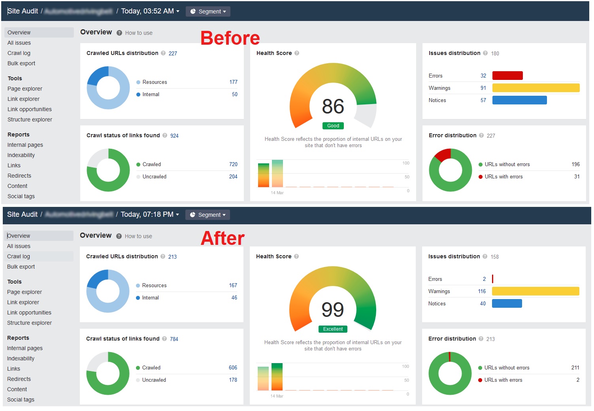Click 'URLs without errors' value 211
This screenshot has height=411, width=594.
[575, 367]
